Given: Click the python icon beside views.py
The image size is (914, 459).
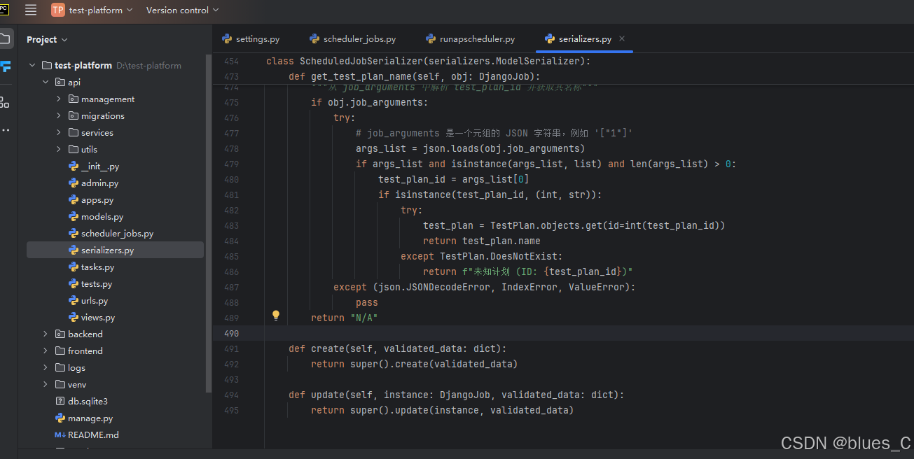Looking at the screenshot, I should point(74,317).
